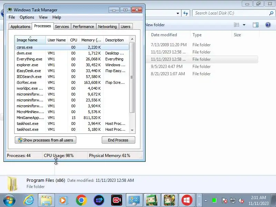Screen dimensions: 276x207
Task: Sort processes by CPU column
Action: pyautogui.click(x=73, y=40)
